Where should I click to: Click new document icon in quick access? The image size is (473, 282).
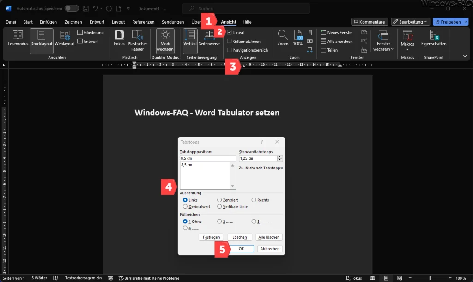(119, 8)
